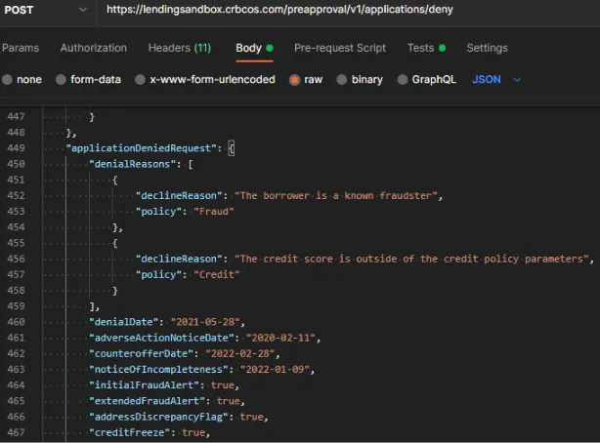600x443 pixels.
Task: Click the "Fraud" policy value
Action: pos(214,212)
